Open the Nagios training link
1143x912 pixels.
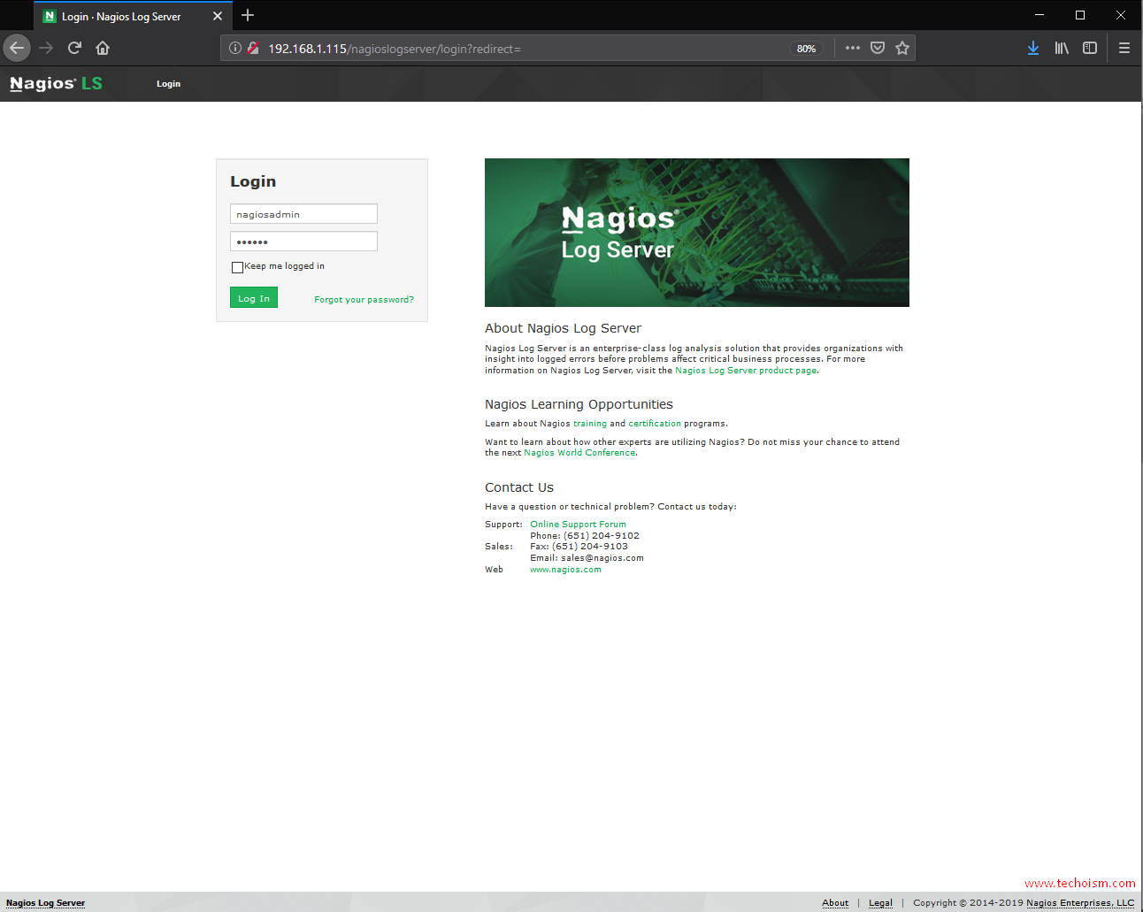pyautogui.click(x=590, y=424)
